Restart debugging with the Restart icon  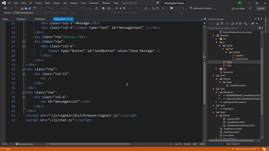click(124, 8)
